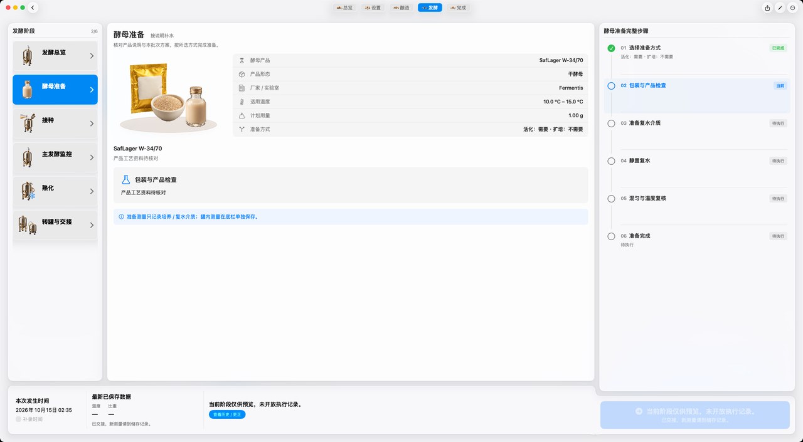This screenshot has height=442, width=803.
Task: Open the share icon in the top right
Action: [x=767, y=8]
